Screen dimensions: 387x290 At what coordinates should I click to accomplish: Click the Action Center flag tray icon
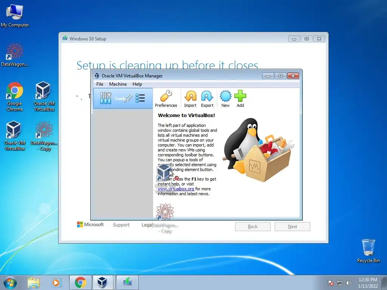pyautogui.click(x=330, y=283)
